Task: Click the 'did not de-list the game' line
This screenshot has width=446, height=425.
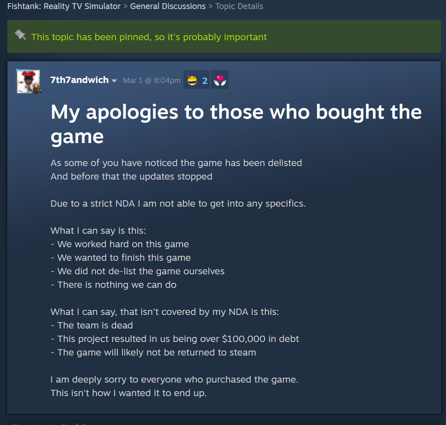Action: (x=137, y=271)
